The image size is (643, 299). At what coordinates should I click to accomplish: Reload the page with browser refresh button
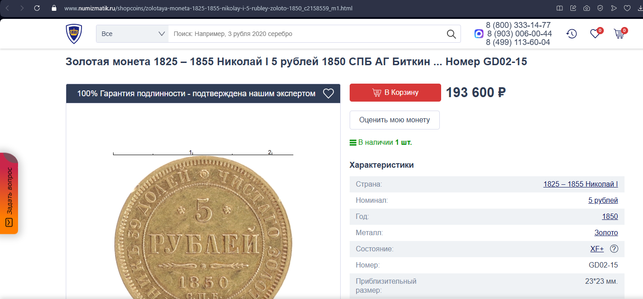click(x=37, y=8)
